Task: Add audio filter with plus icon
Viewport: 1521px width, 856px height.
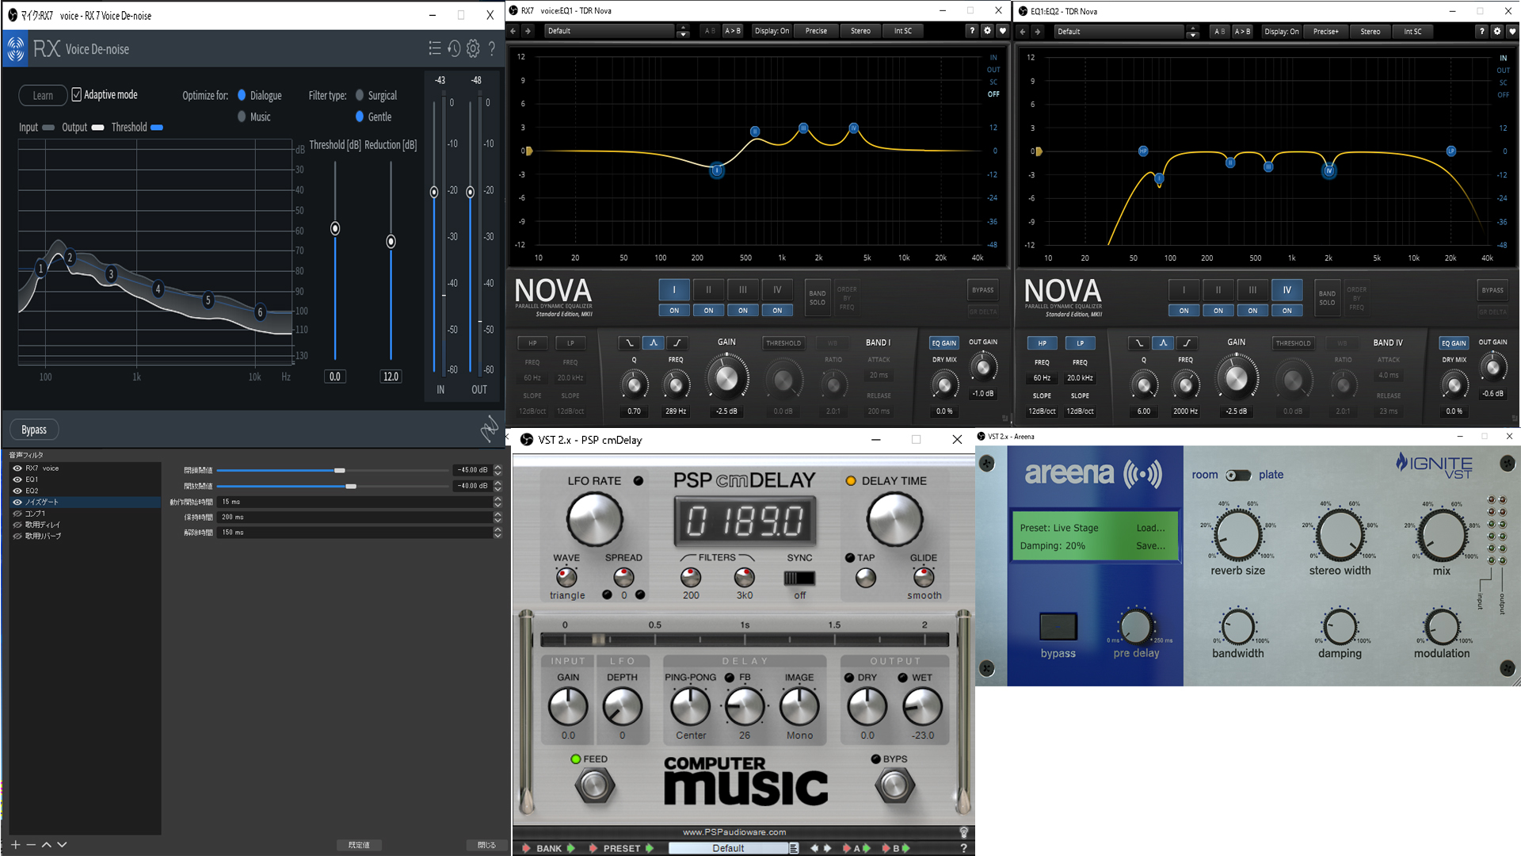Action: tap(15, 845)
